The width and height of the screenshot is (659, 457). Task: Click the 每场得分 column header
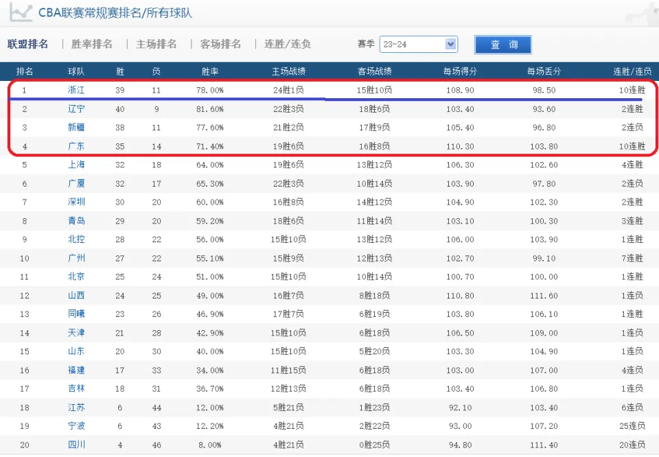click(x=460, y=71)
